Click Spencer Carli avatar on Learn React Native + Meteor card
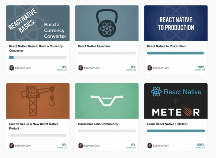 (x=150, y=146)
